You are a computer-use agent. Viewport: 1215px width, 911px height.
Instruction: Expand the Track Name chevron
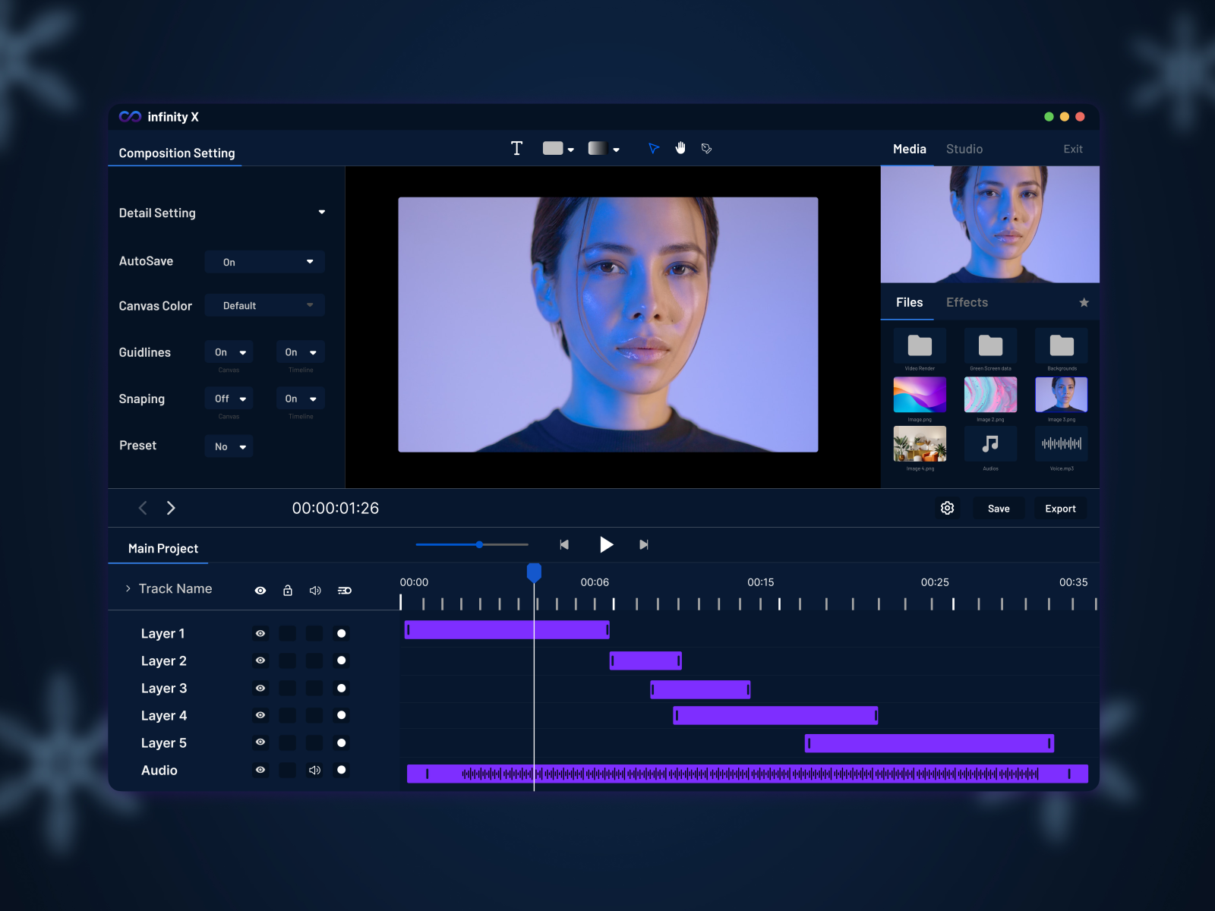[127, 588]
